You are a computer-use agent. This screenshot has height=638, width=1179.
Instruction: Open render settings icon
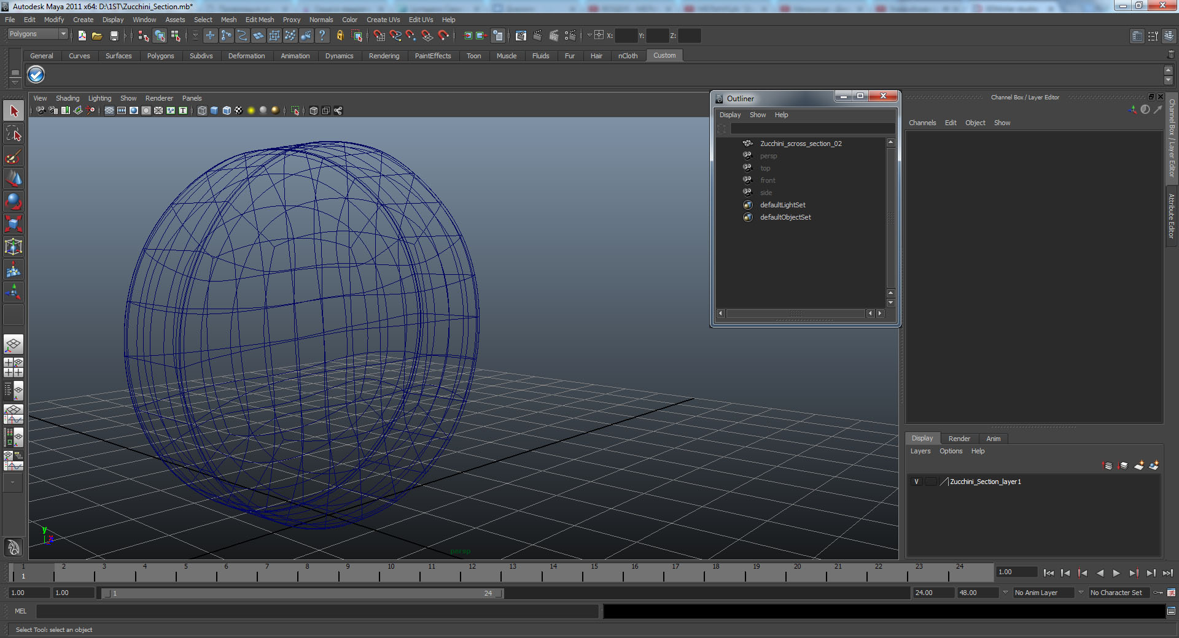(570, 36)
